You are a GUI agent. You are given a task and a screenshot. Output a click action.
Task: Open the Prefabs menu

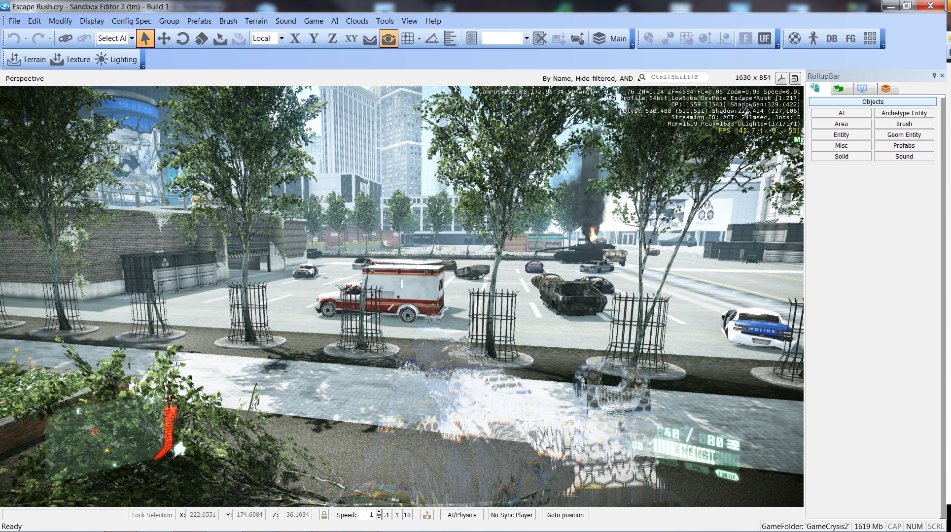tap(199, 21)
